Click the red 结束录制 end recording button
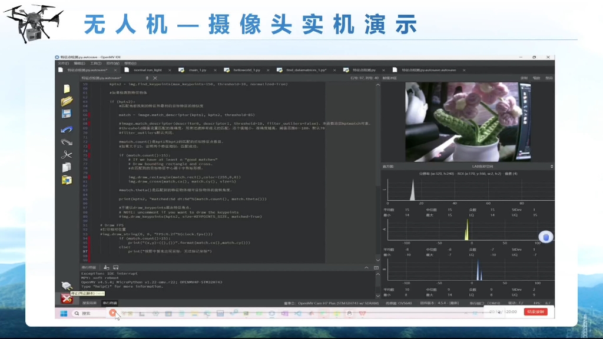This screenshot has width=603, height=339. [x=535, y=312]
